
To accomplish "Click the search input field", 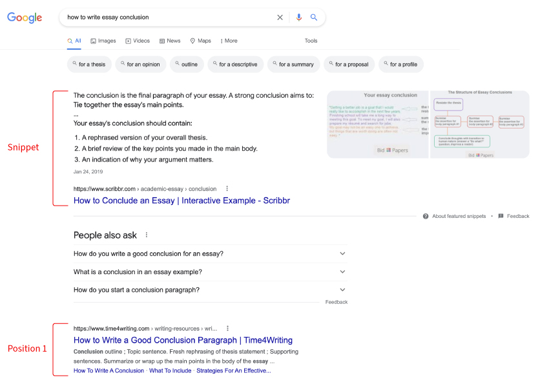I will tap(168, 17).
